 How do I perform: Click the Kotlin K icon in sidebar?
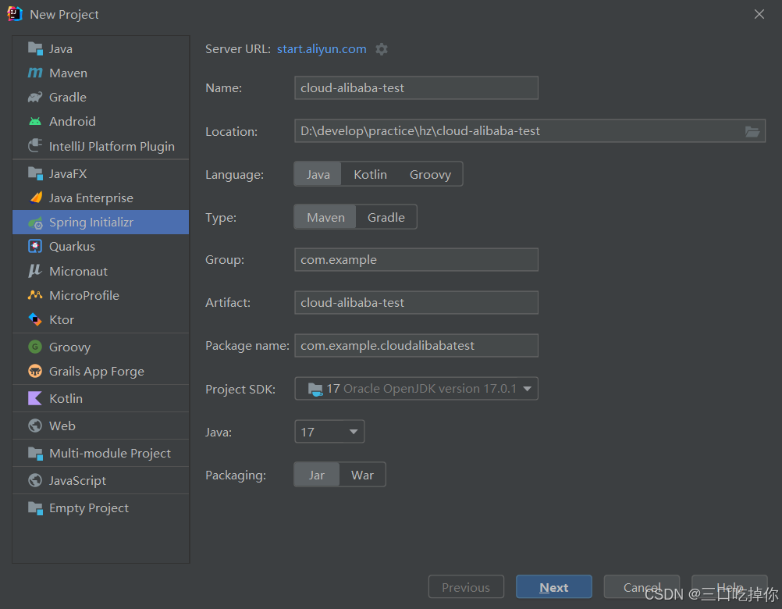35,398
